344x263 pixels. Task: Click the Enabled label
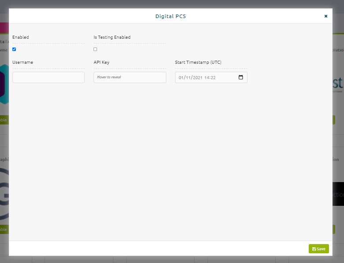point(21,37)
